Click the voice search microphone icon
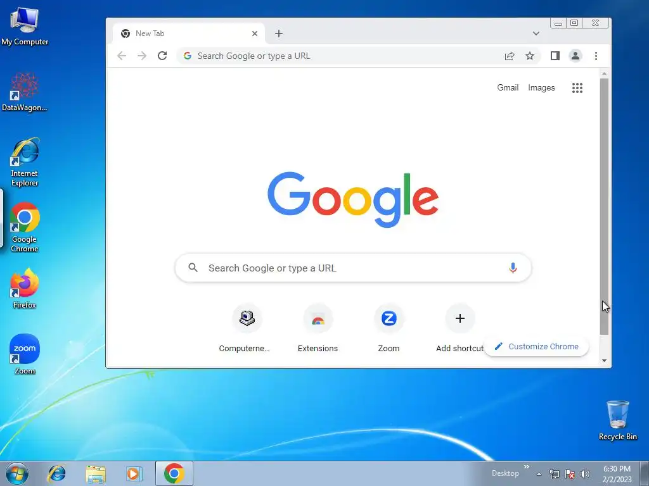This screenshot has height=486, width=649. pyautogui.click(x=513, y=268)
